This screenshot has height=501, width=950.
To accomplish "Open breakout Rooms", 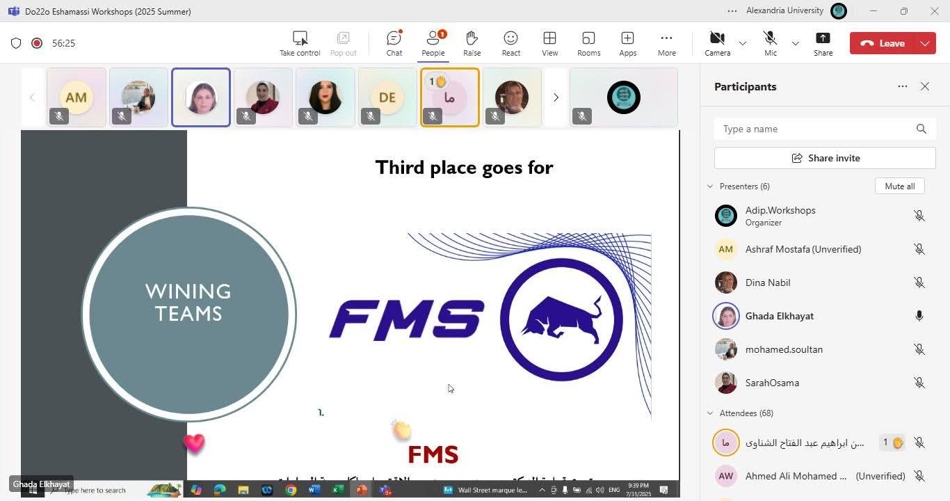I will tap(588, 43).
